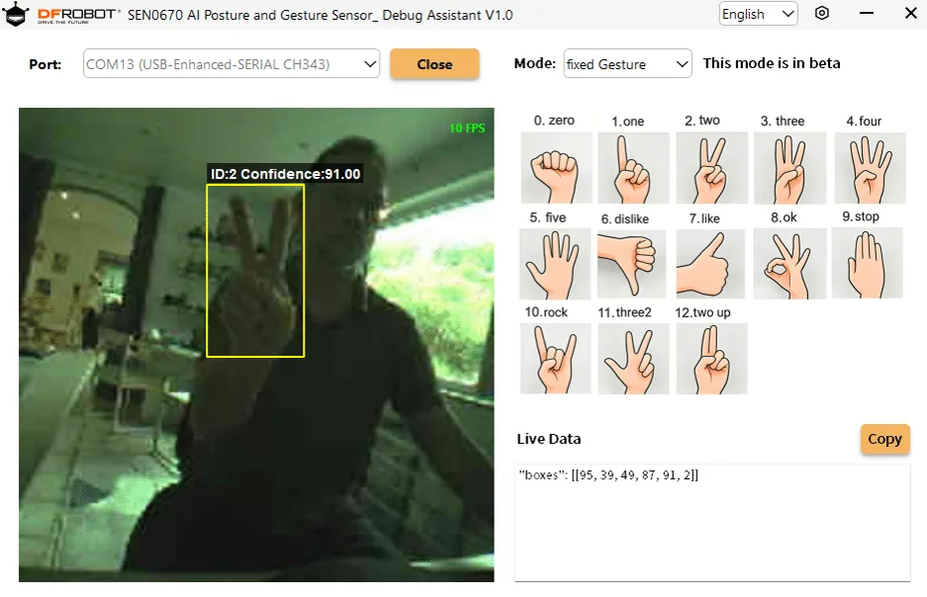Choose the three-finger gesture icon
This screenshot has height=597, width=927.
(789, 168)
